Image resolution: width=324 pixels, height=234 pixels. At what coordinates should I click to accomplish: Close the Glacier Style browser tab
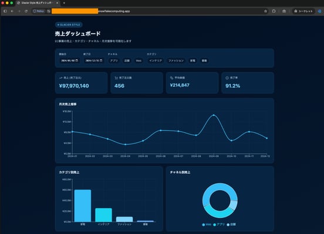point(58,3)
